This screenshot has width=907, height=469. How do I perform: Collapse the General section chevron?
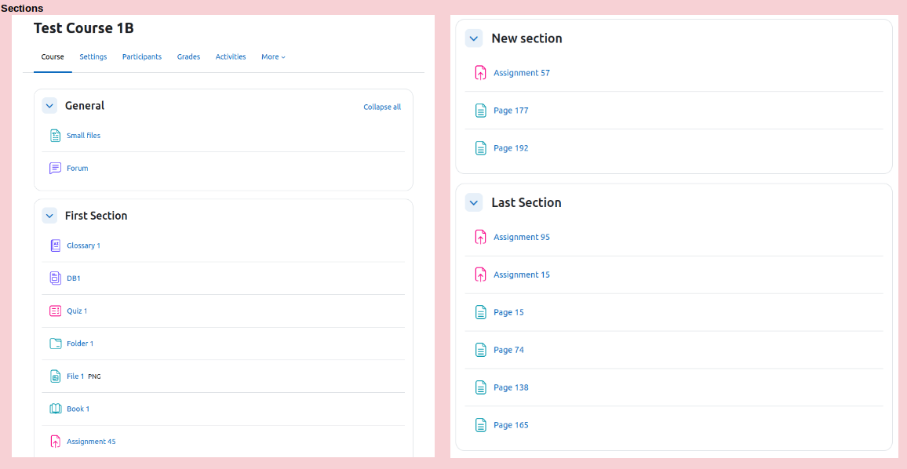coord(49,106)
